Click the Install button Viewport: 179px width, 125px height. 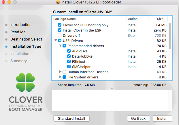point(162,118)
